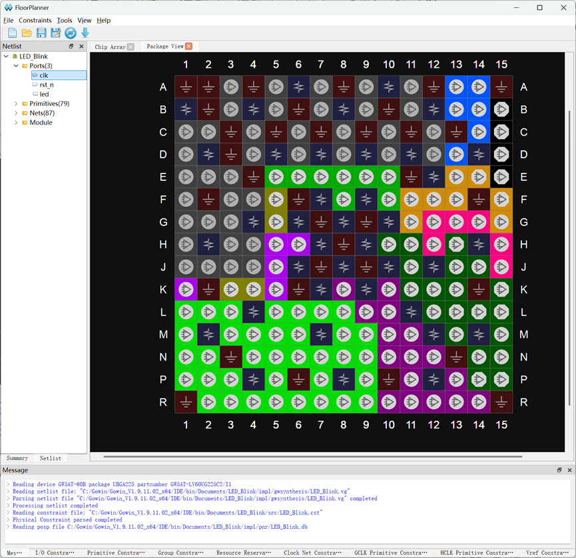Switch to the Chip Array tab

(110, 47)
